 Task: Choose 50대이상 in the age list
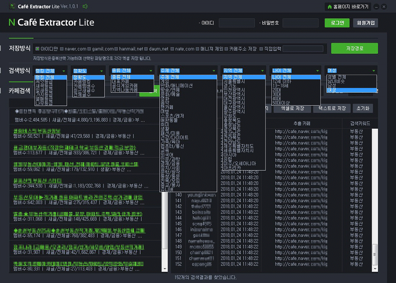pos(296,103)
